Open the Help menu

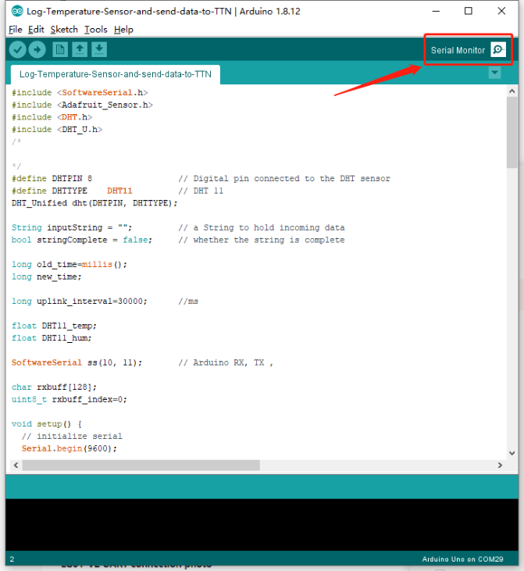123,30
